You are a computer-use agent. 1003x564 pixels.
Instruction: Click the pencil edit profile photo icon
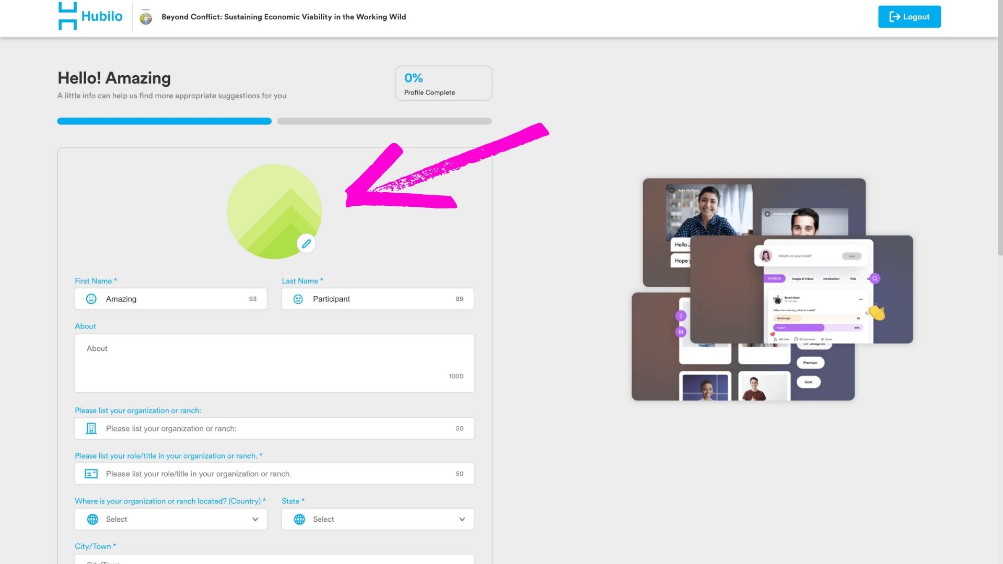(307, 243)
